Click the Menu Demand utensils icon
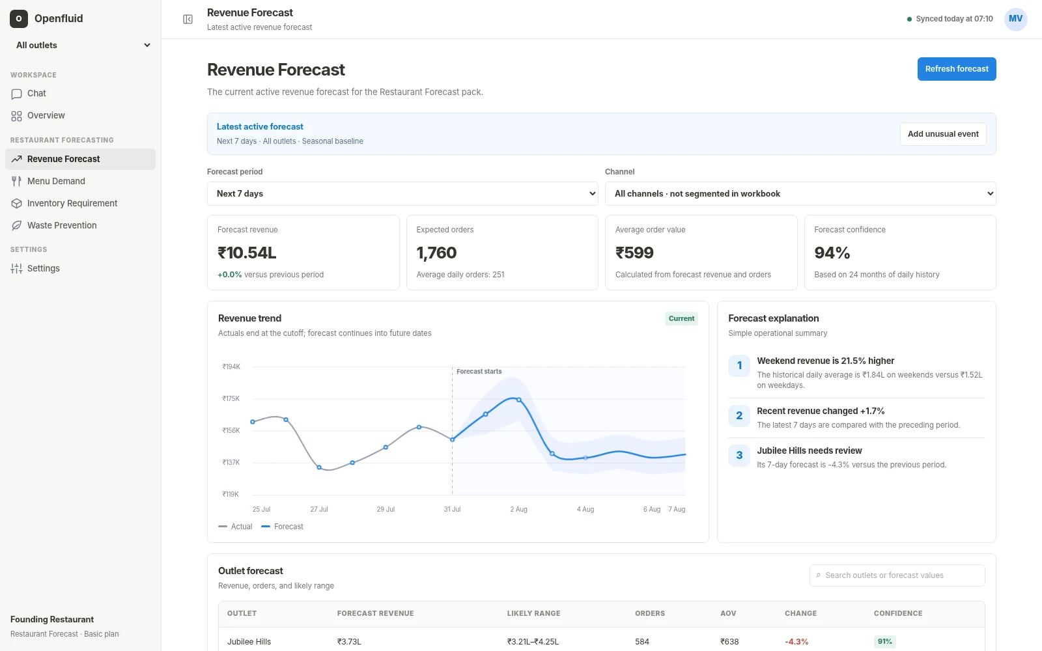1042x651 pixels. tap(17, 182)
